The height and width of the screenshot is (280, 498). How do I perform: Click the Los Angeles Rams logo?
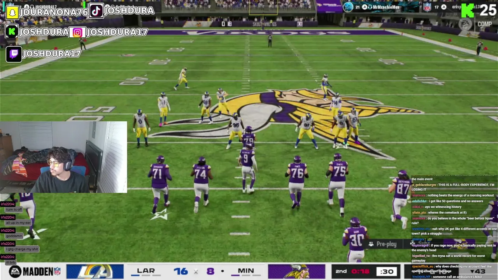coord(95,271)
